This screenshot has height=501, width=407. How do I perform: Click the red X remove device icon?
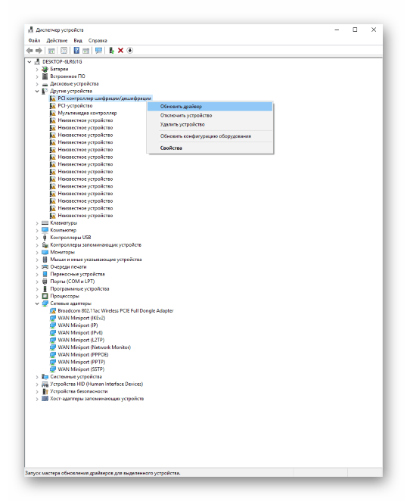120,51
